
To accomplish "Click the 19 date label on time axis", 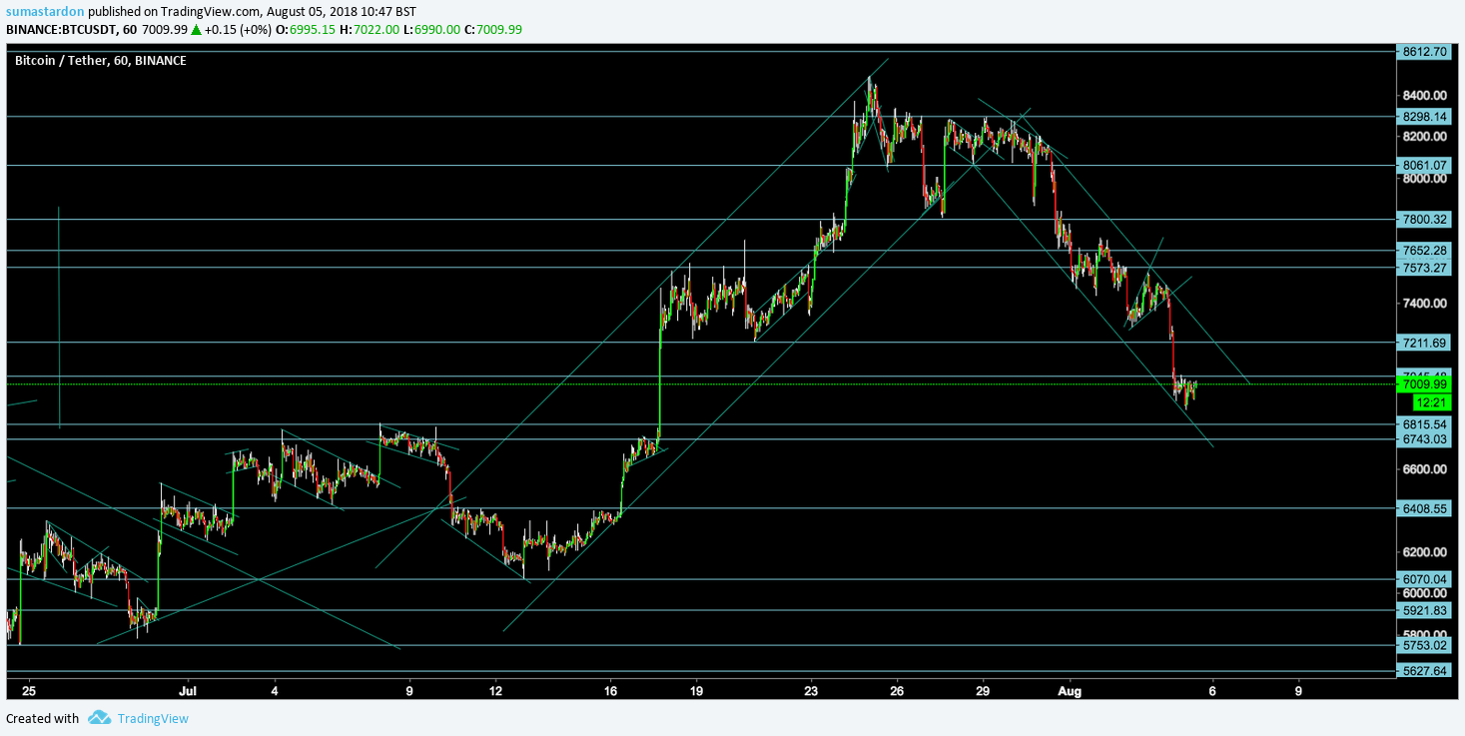I will pos(696,690).
